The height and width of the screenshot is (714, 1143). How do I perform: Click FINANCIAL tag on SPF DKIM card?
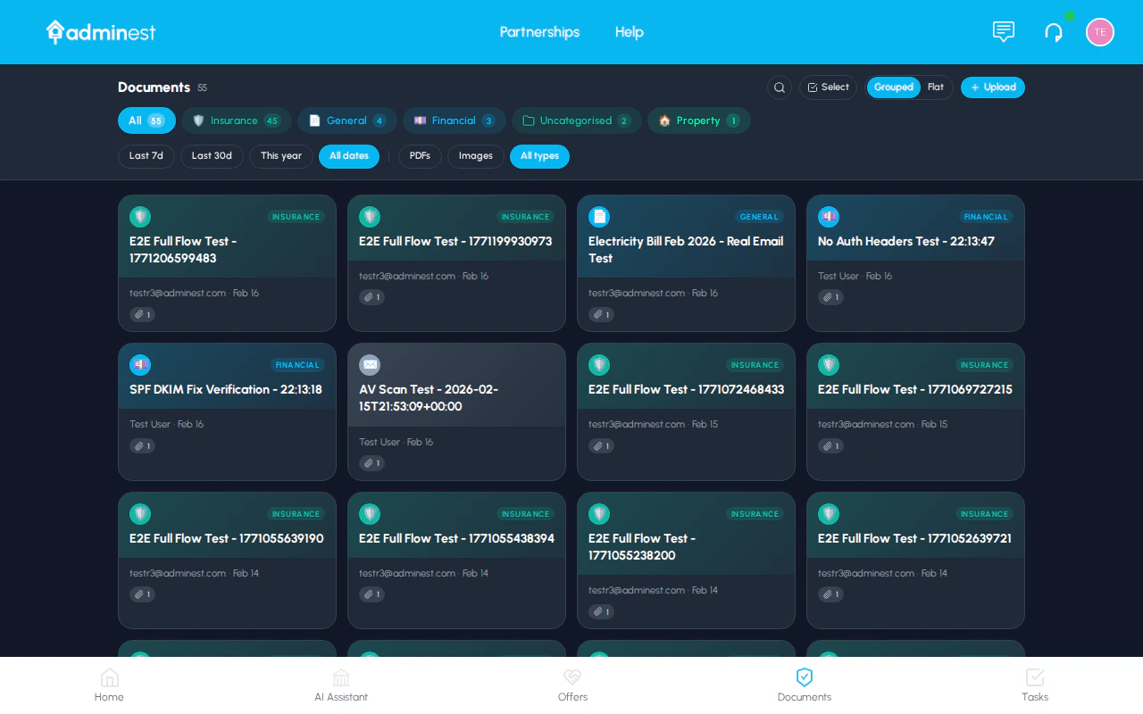(x=297, y=365)
